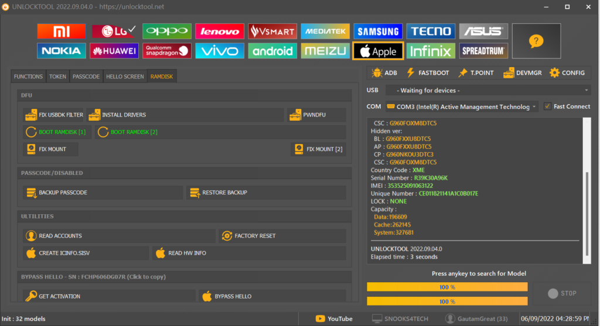Start BOOT RAMDISK [2]

pos(220,132)
